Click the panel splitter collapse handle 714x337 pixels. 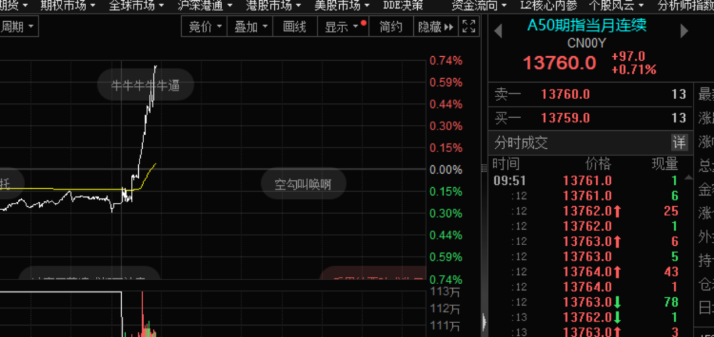pyautogui.click(x=484, y=322)
